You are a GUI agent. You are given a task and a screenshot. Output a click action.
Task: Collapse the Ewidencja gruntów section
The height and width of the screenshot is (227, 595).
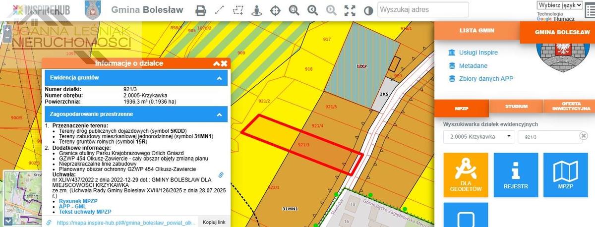click(219, 78)
